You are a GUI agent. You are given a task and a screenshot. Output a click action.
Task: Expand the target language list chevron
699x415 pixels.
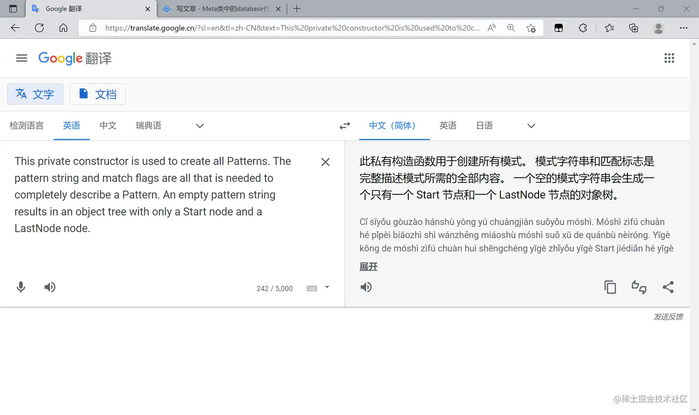(531, 126)
